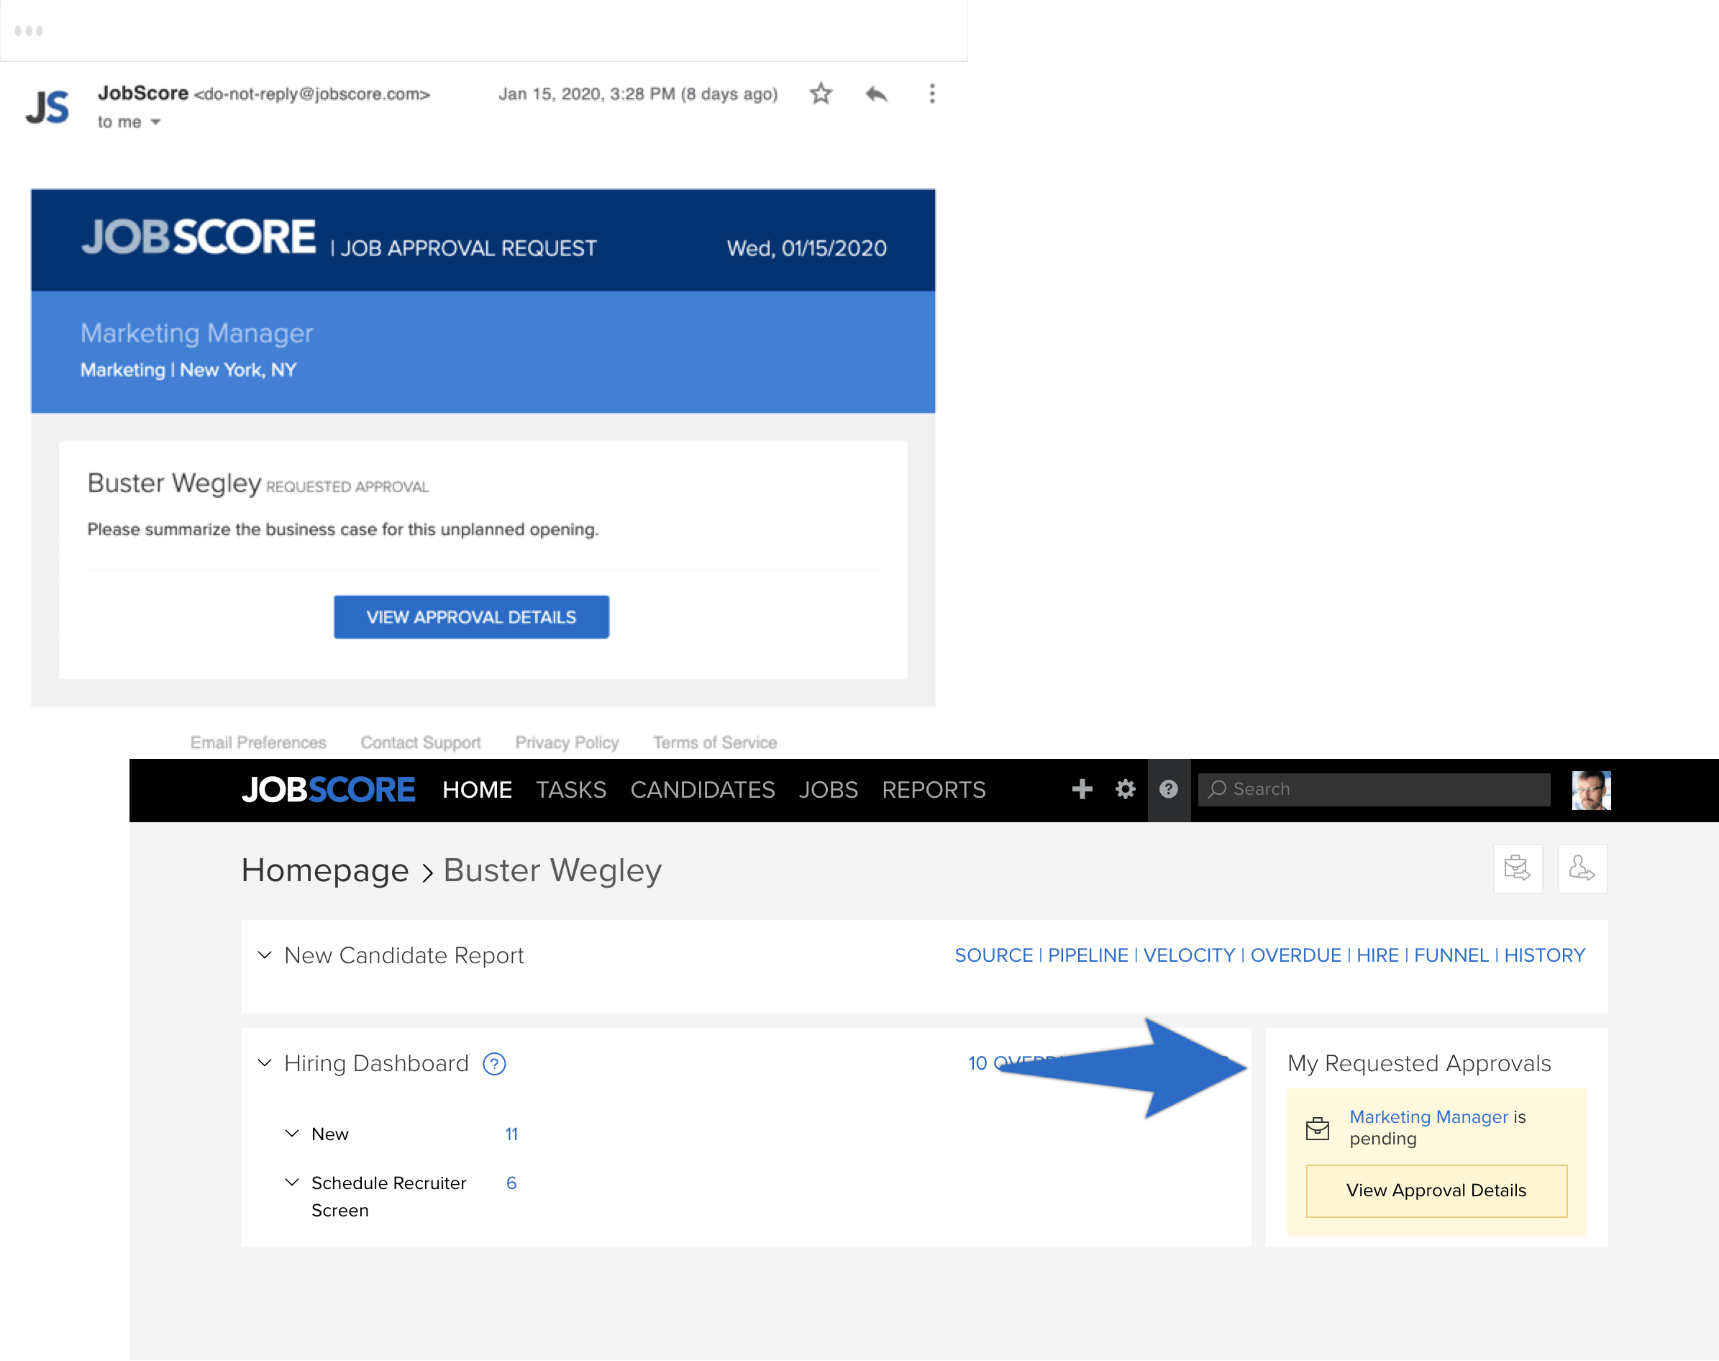
Task: Open the Privacy Policy link
Action: point(566,742)
